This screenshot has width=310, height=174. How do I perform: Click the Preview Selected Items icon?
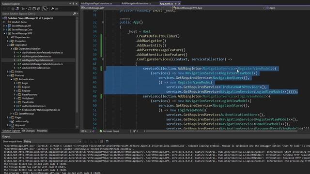tap(57, 9)
